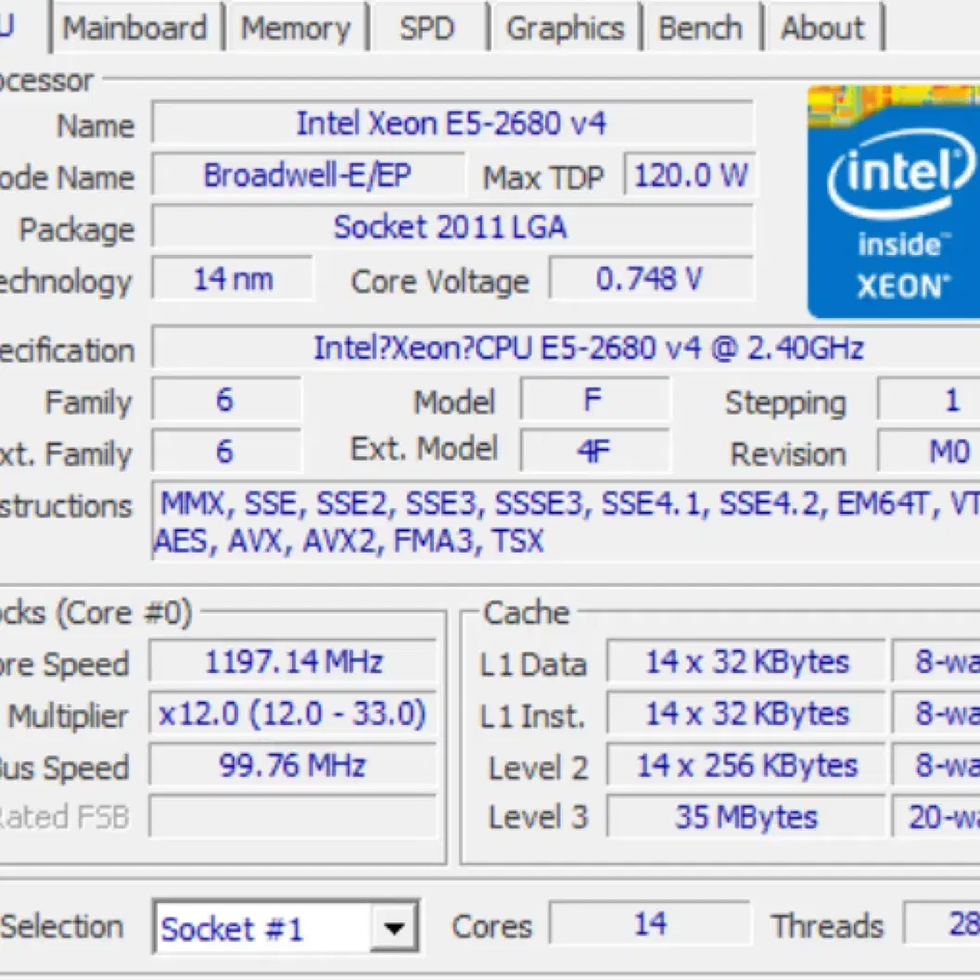Open the Bench tab
The width and height of the screenshot is (980, 980).
pyautogui.click(x=701, y=28)
